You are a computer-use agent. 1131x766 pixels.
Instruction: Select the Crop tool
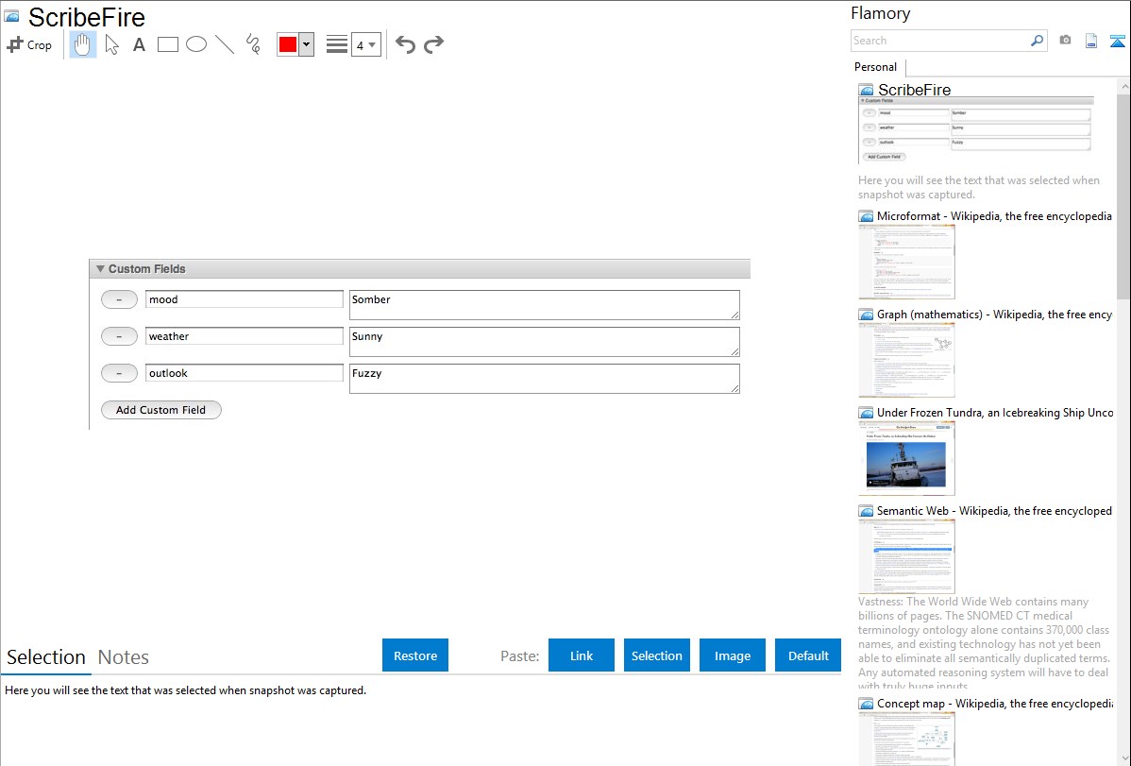(x=29, y=44)
